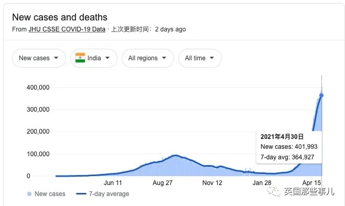The image size is (345, 206).
Task: Click the India flag icon
Action: point(80,58)
